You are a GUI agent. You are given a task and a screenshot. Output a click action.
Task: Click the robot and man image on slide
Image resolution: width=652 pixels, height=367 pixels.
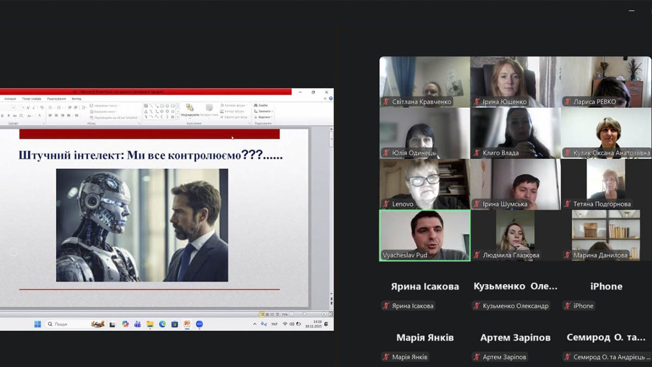(142, 225)
